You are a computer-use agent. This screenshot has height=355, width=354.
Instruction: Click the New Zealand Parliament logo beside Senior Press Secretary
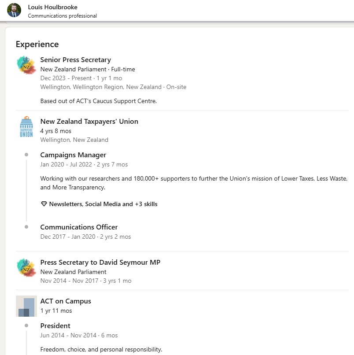[x=26, y=65]
